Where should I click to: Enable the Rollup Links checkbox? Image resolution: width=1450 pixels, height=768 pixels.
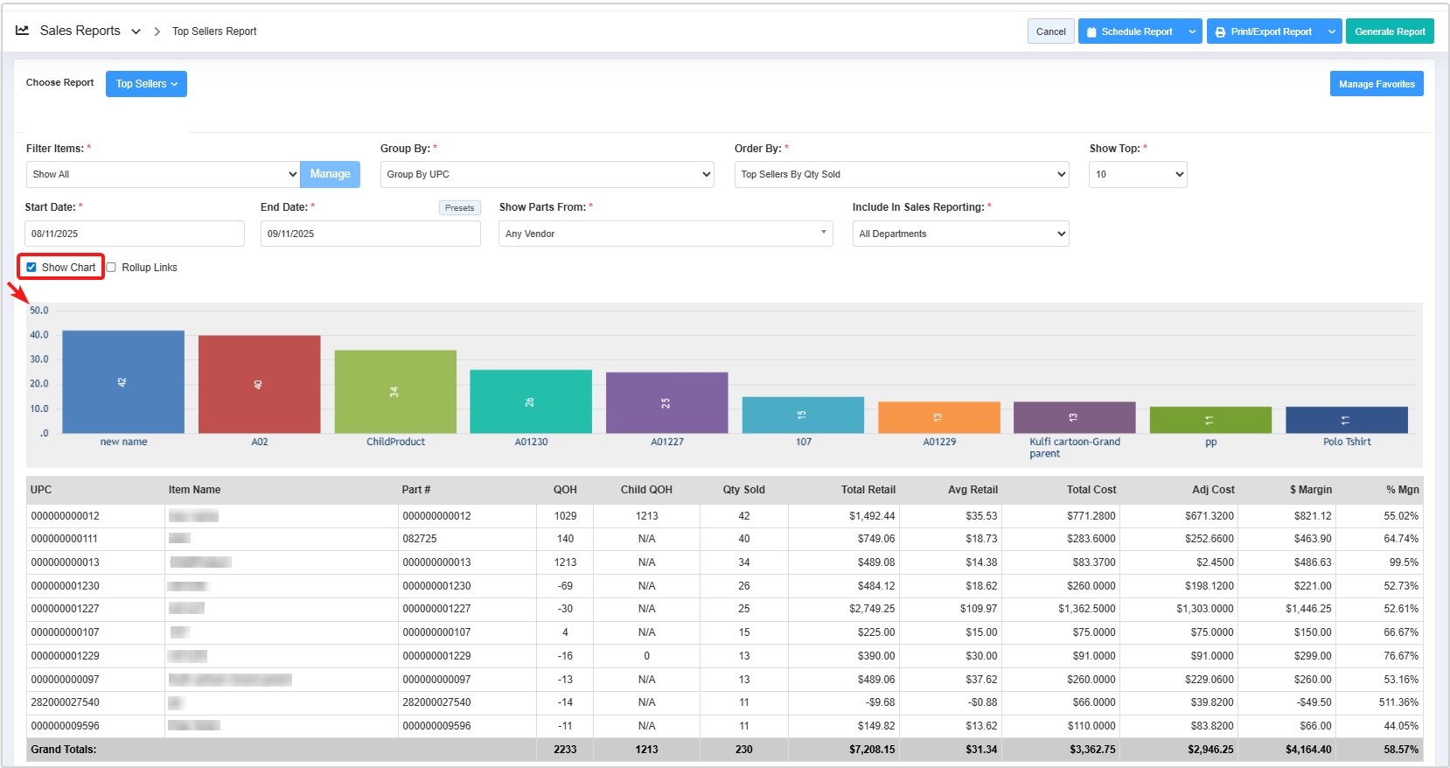(111, 268)
